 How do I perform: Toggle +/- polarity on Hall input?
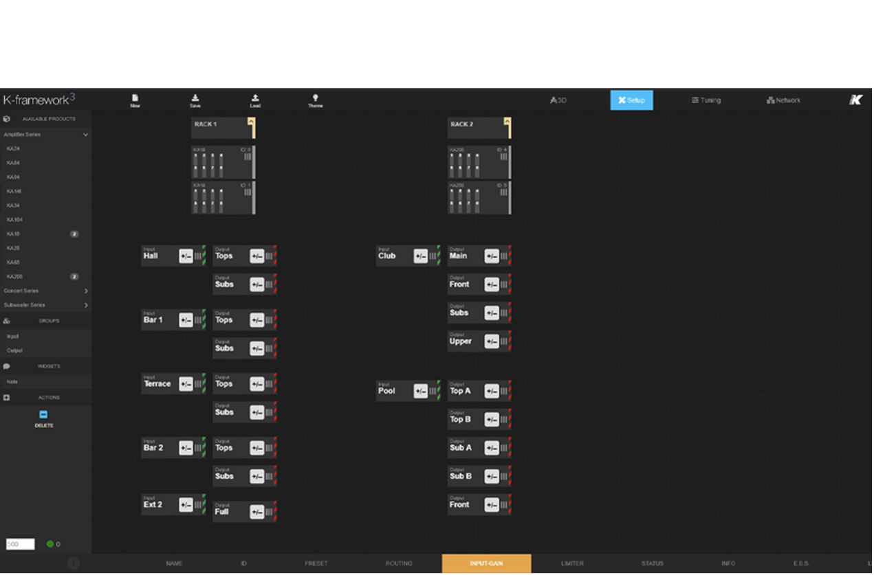click(186, 256)
